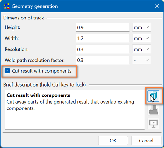The width and height of the screenshot is (164, 148).
Task: Click the description pages icon with cursor
Action: 153,96
